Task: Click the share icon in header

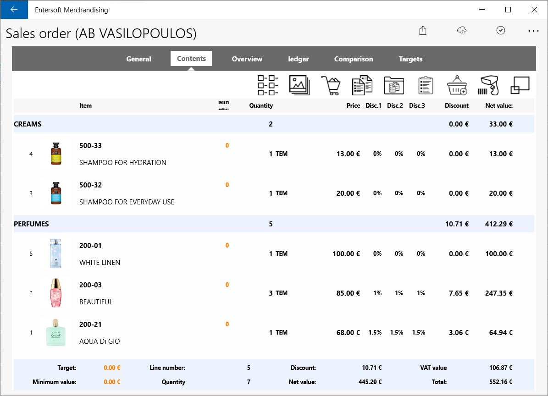Action: (423, 30)
